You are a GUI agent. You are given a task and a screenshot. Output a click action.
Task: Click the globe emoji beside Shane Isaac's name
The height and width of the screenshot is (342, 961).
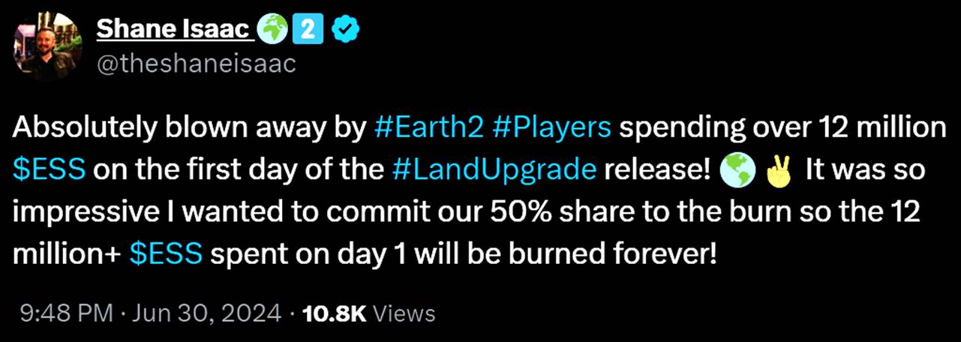pos(270,29)
